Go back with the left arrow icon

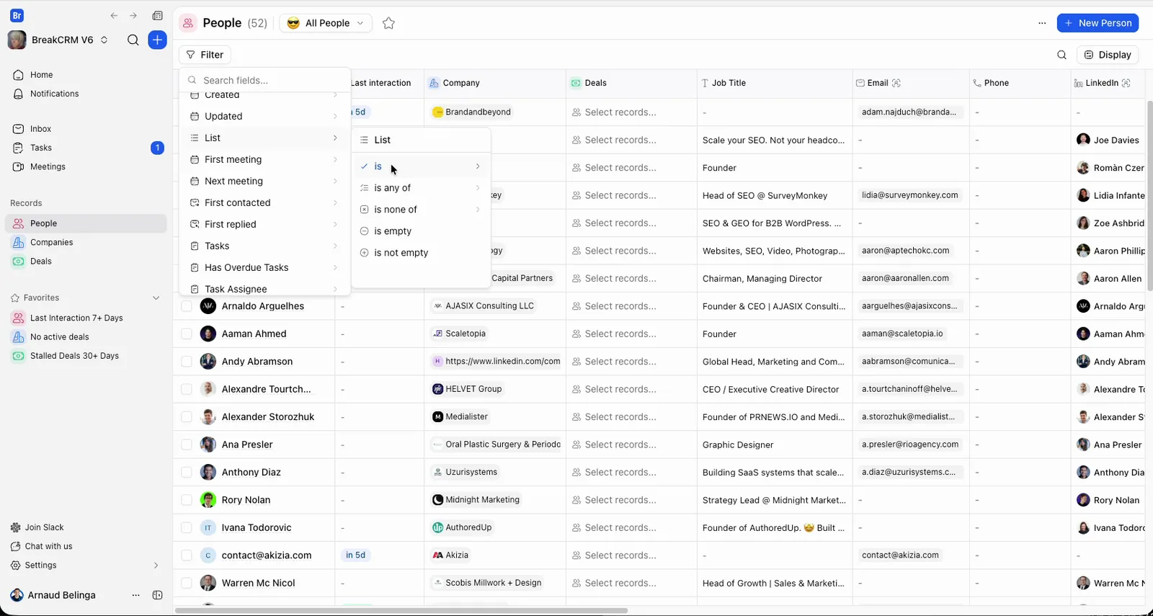point(114,16)
